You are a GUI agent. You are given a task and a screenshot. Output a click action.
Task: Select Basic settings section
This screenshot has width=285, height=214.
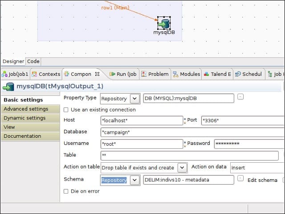click(x=30, y=100)
